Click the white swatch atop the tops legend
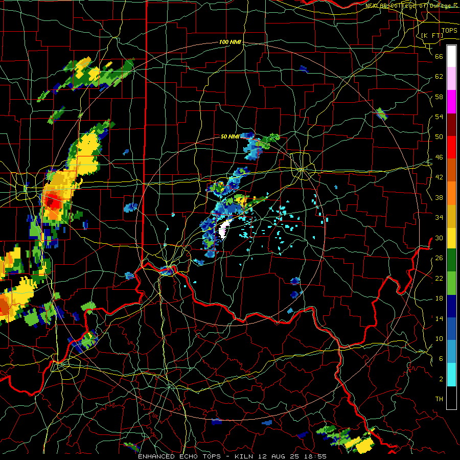 pos(451,56)
